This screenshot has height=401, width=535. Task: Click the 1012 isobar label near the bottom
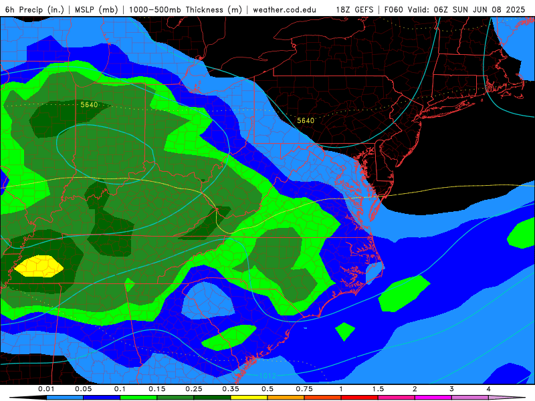[267, 376]
